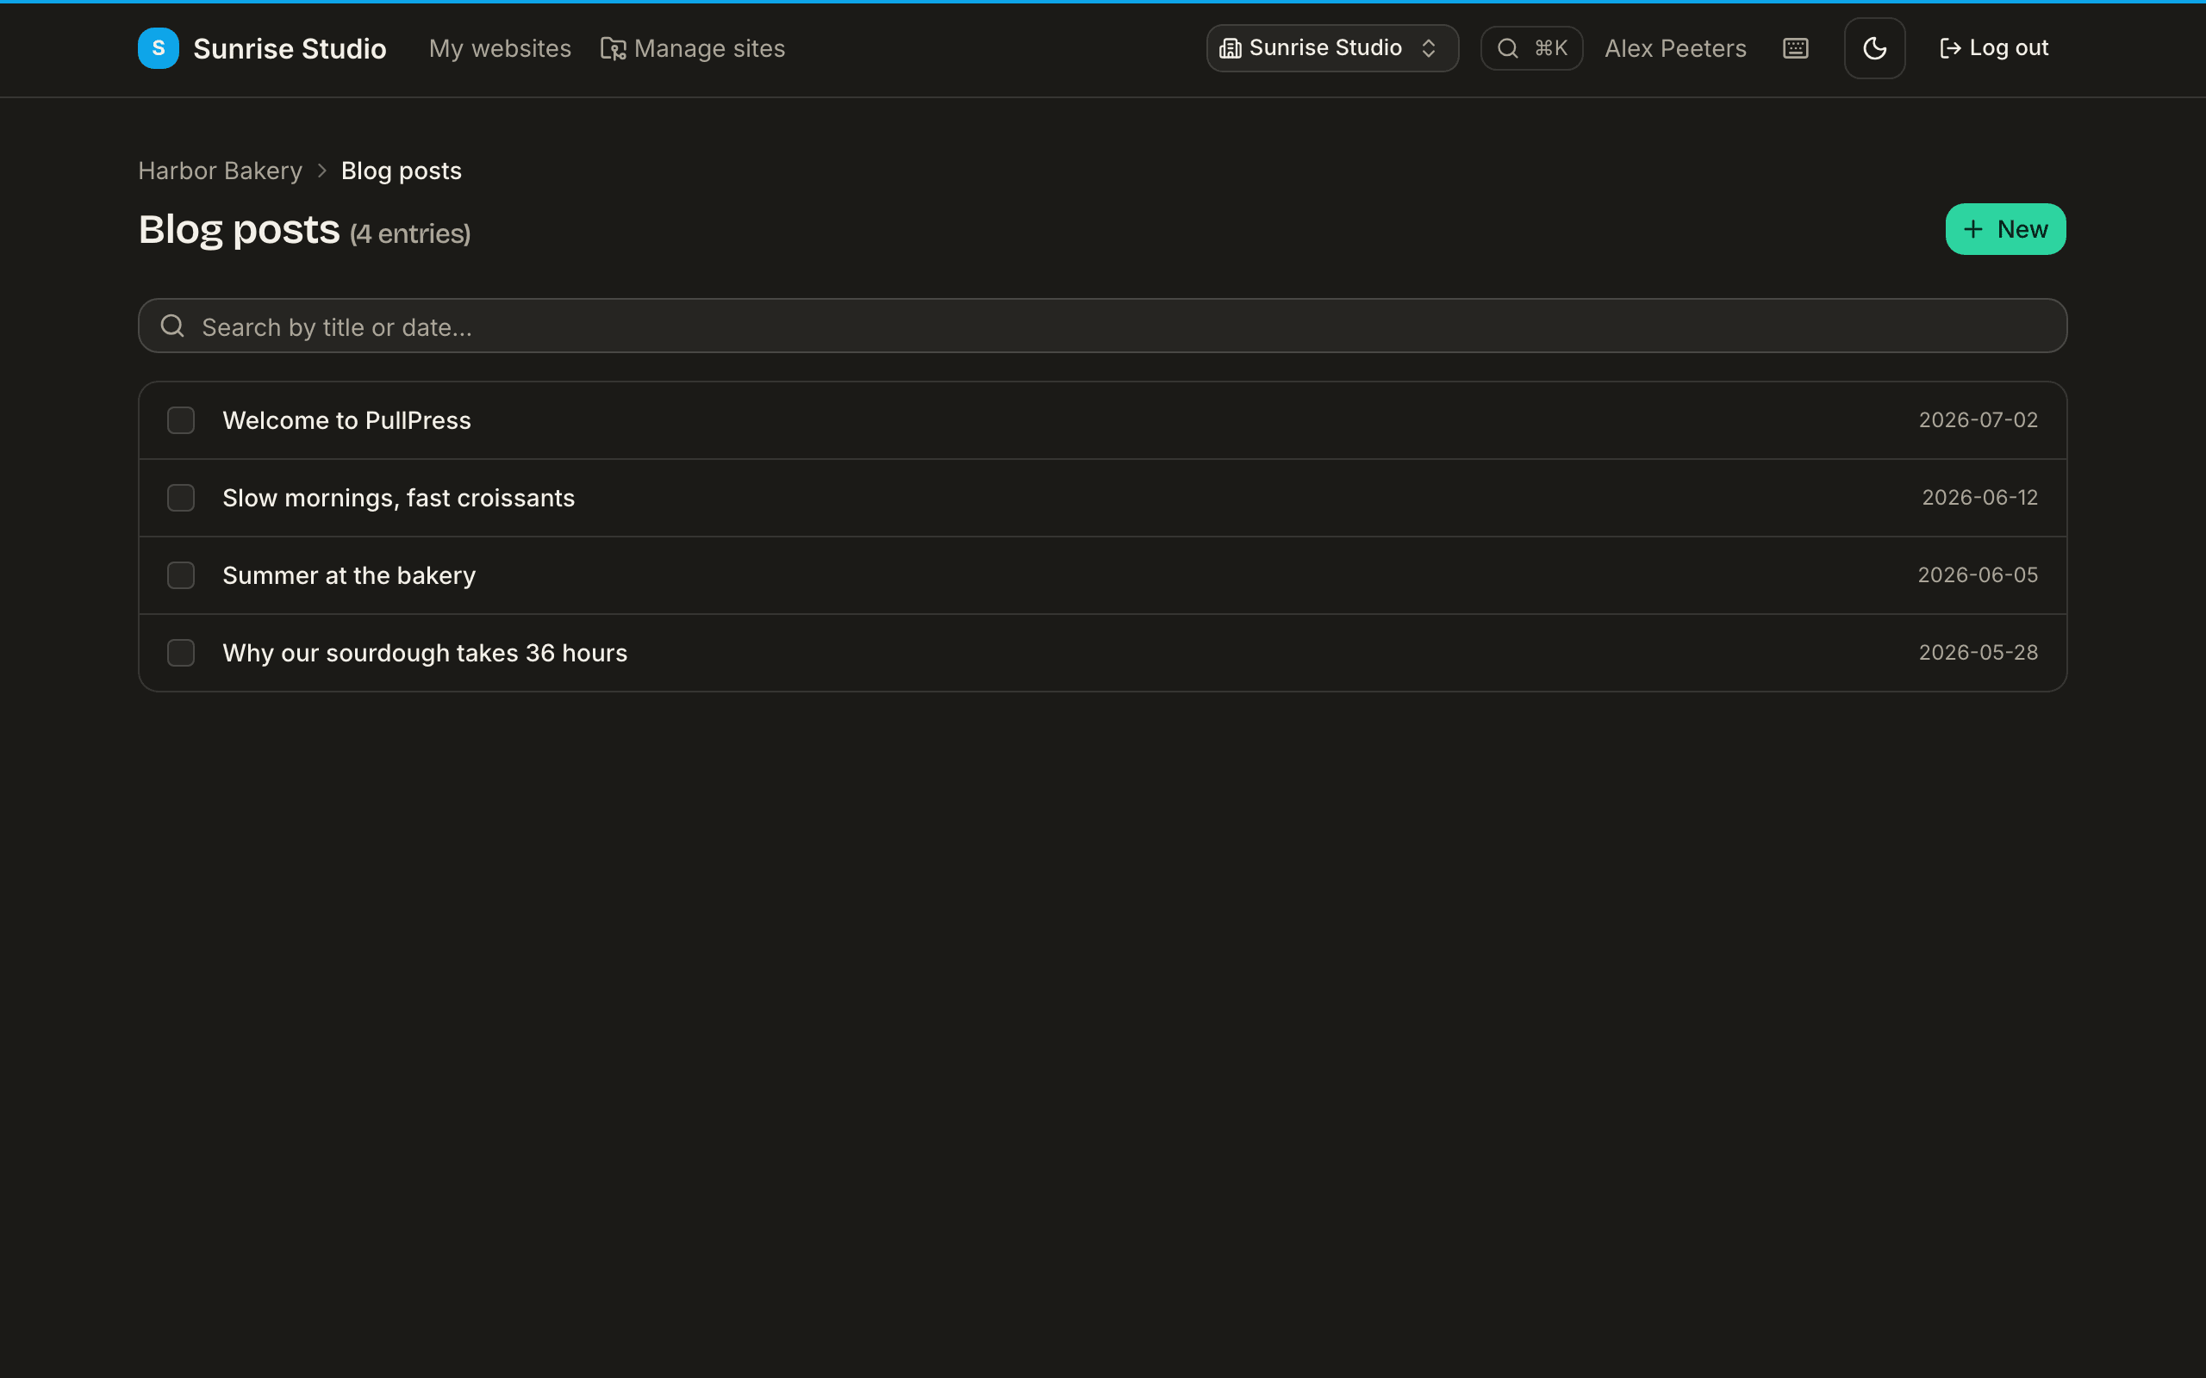Open Slow mornings, fast croissants post
The image size is (2206, 1378).
click(398, 498)
